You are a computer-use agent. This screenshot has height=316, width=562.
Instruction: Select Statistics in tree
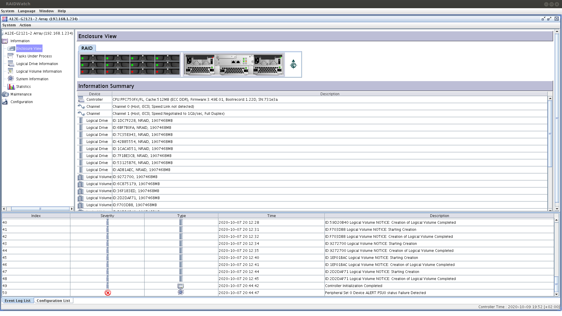(x=23, y=87)
